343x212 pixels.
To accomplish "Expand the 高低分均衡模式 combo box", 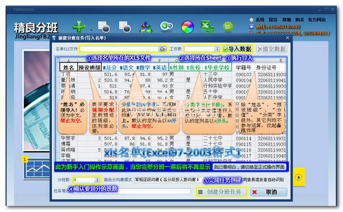I will [x=167, y=180].
